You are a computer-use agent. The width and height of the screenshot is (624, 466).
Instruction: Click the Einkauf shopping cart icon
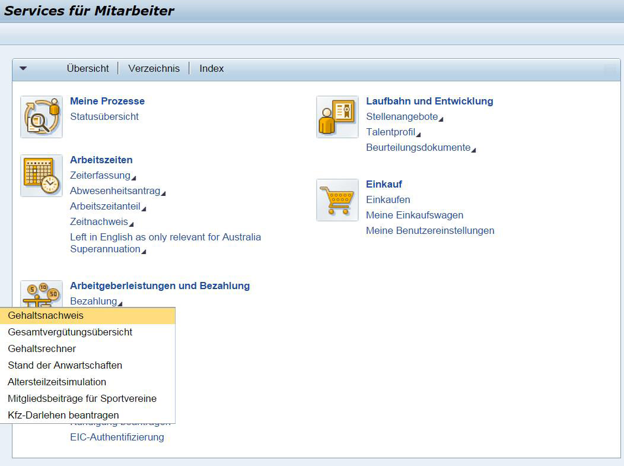point(338,200)
